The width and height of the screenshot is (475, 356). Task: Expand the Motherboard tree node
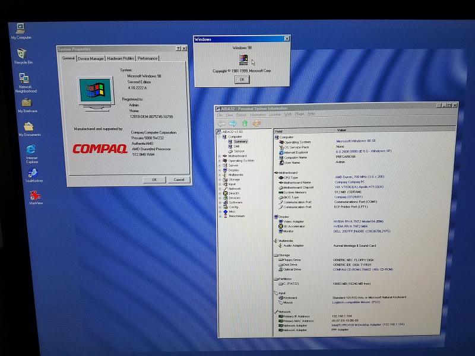[x=219, y=156]
